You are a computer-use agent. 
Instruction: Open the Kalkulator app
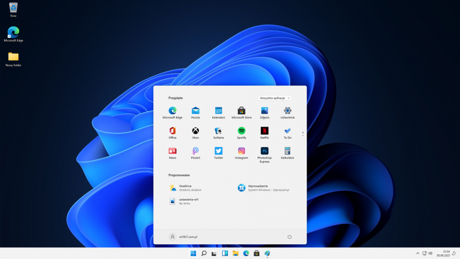click(287, 153)
